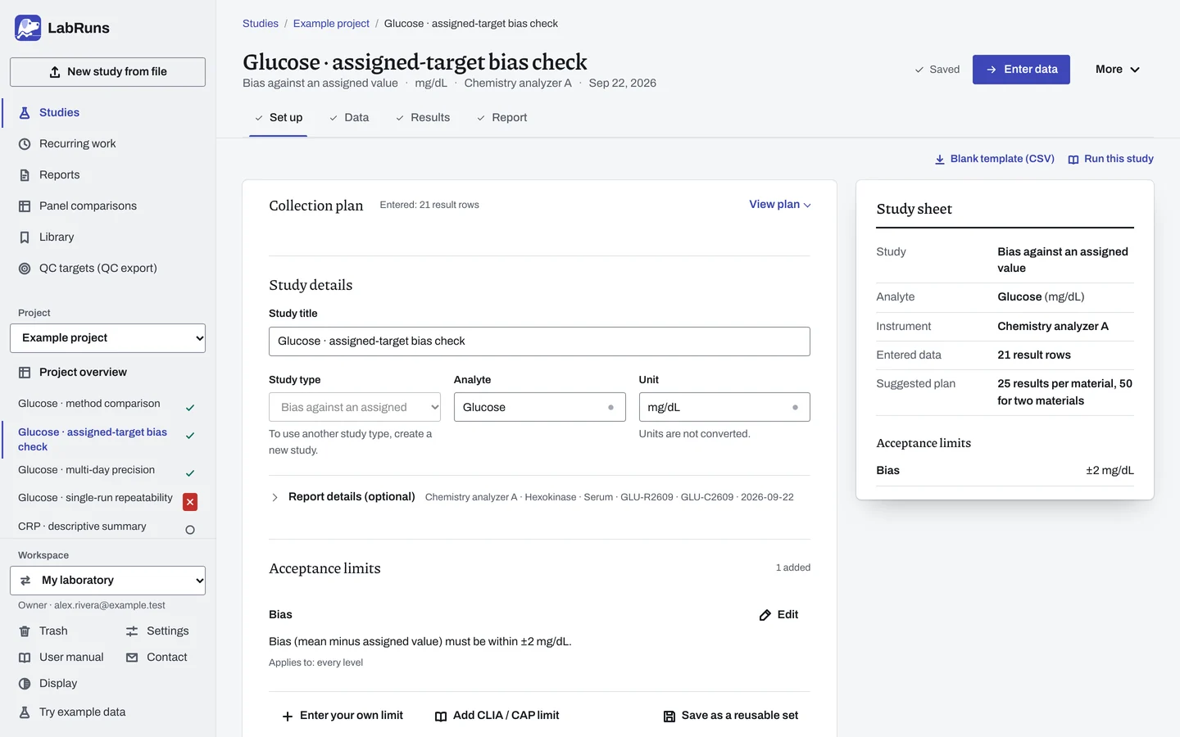Image resolution: width=1180 pixels, height=737 pixels.
Task: Open the More menu
Action: tap(1118, 70)
